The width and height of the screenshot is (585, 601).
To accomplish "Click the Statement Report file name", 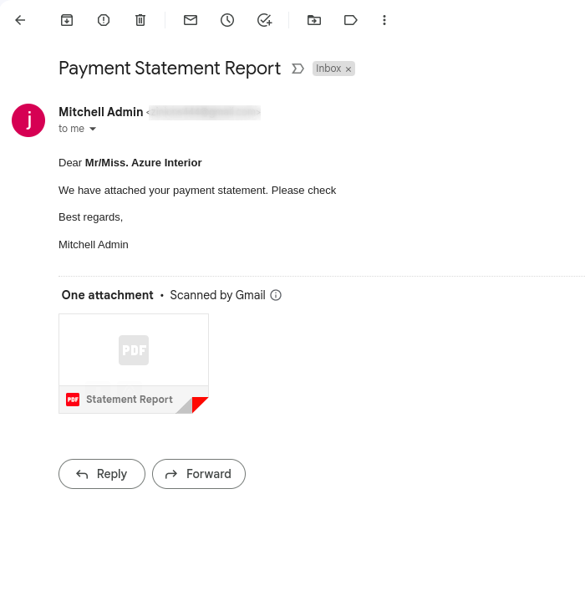I will [x=130, y=400].
